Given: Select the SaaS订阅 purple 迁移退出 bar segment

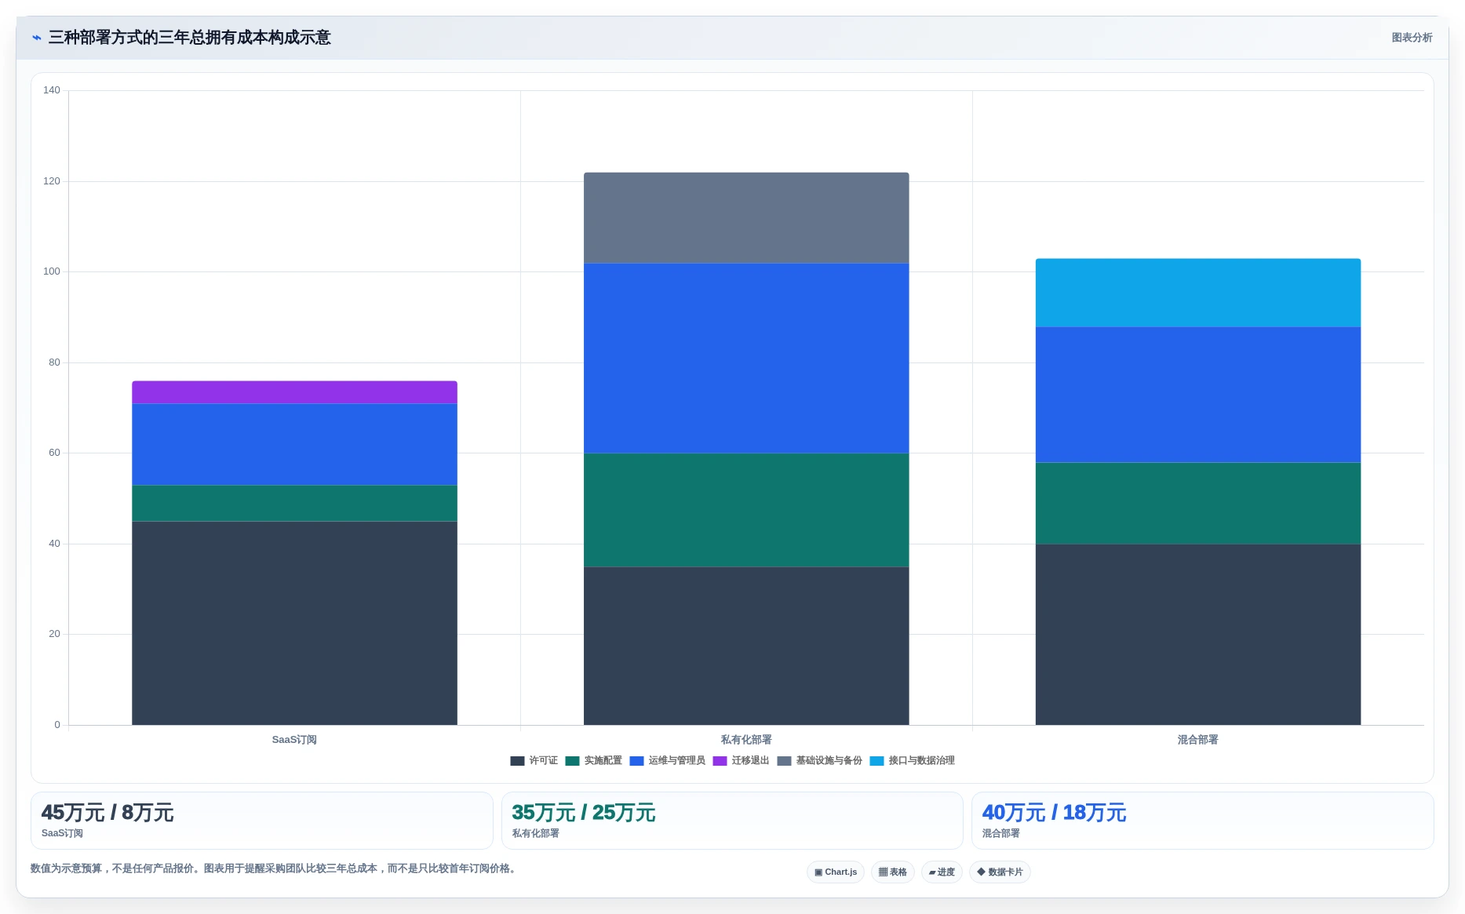Looking at the screenshot, I should pyautogui.click(x=294, y=392).
